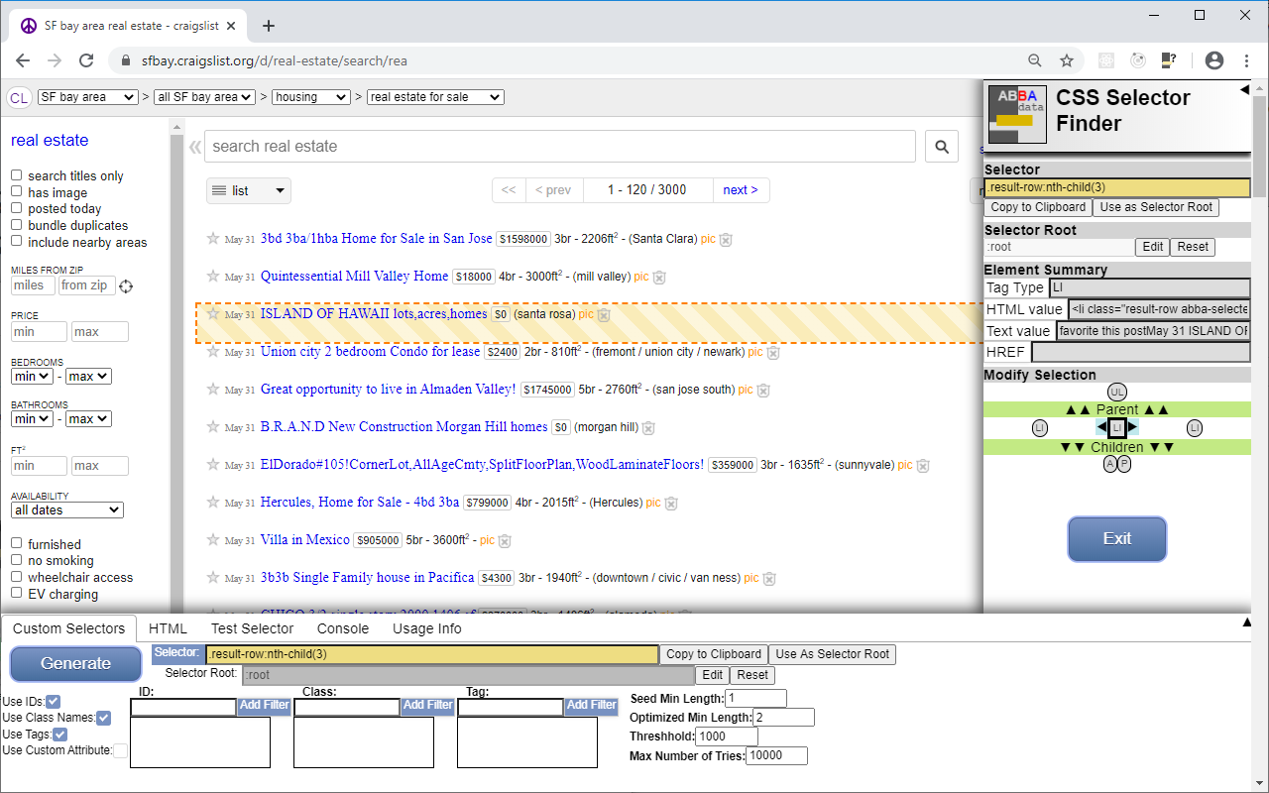1269x793 pixels.
Task: Add Filter for Class
Action: point(427,706)
